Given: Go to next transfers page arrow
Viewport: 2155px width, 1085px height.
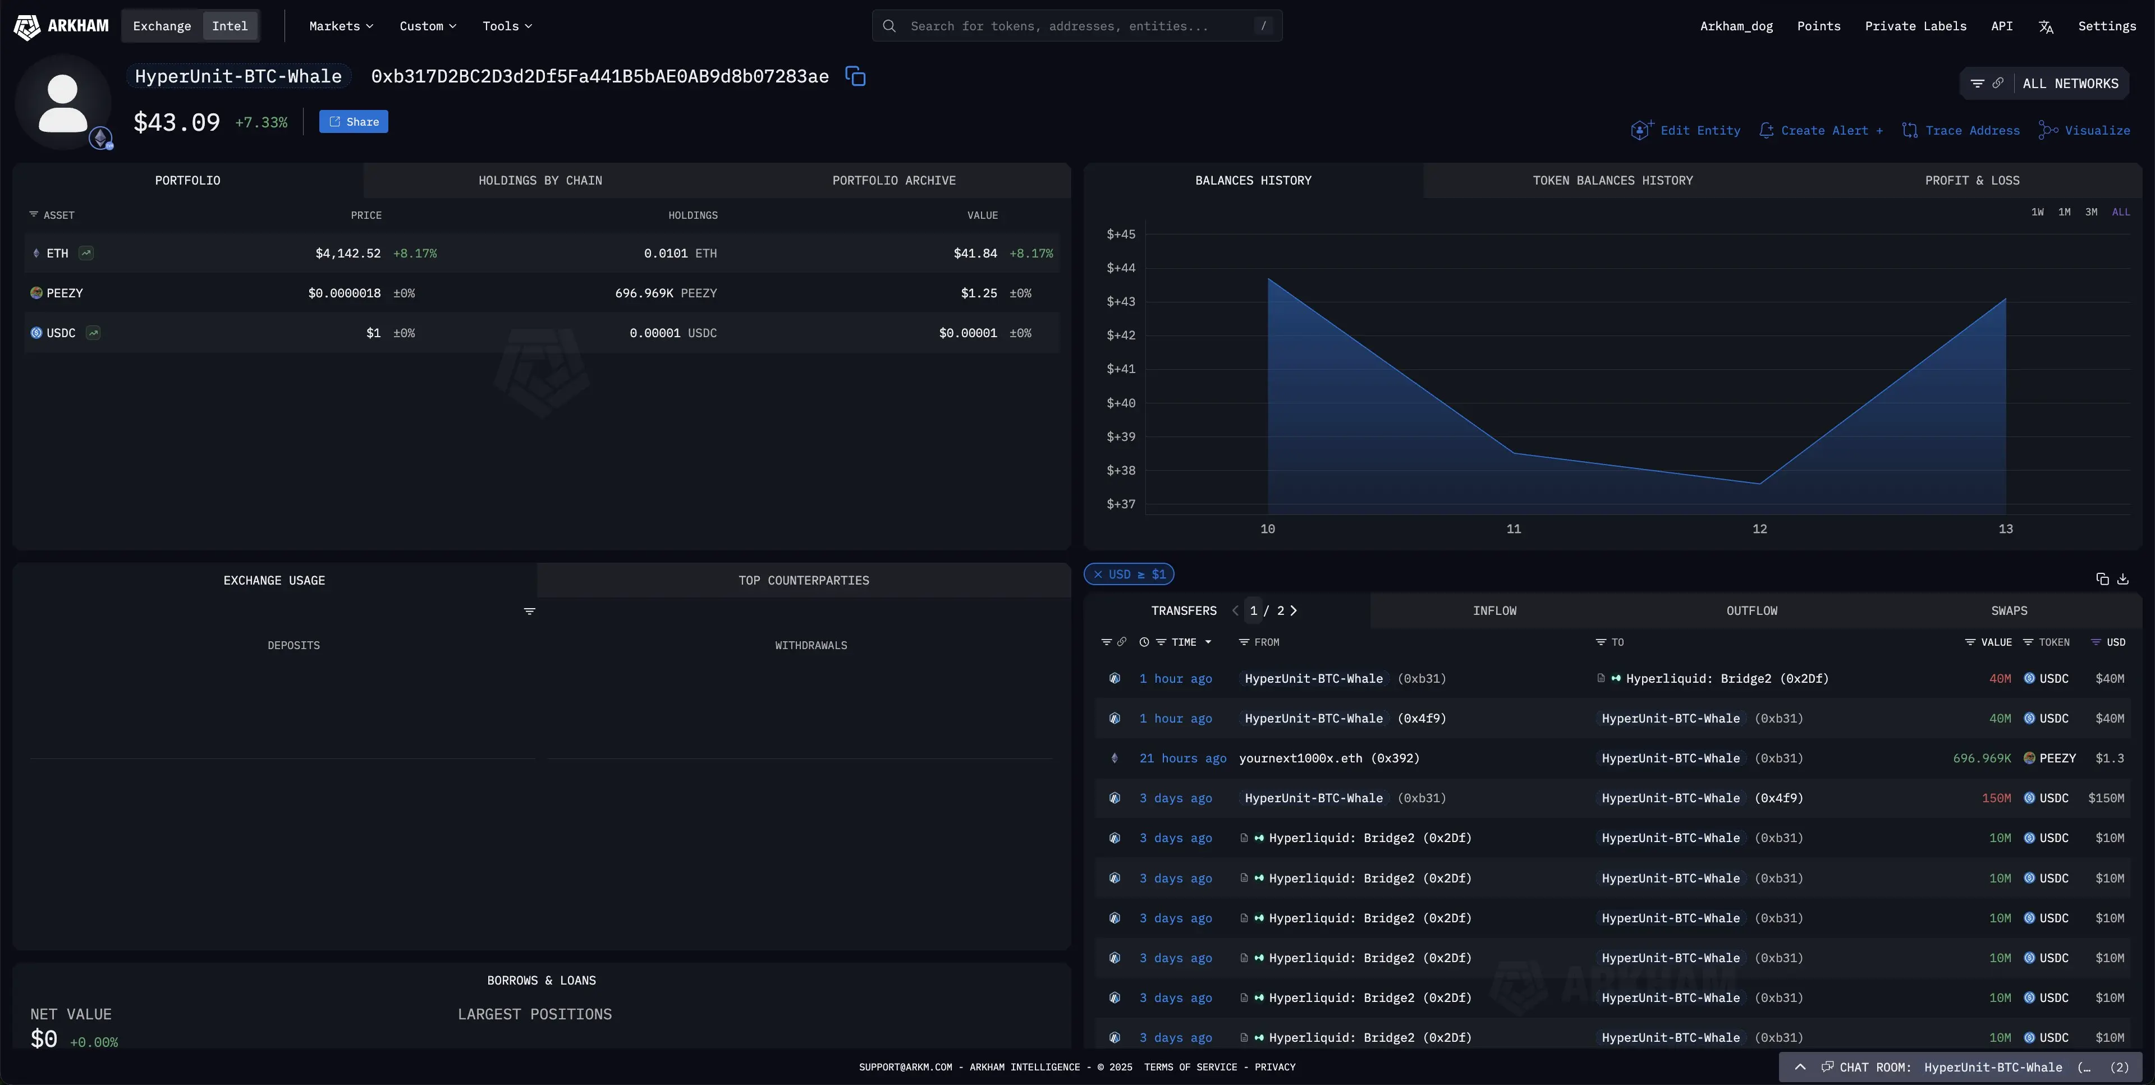Looking at the screenshot, I should 1294,611.
